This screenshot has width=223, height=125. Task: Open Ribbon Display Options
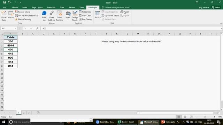coord(197,2)
